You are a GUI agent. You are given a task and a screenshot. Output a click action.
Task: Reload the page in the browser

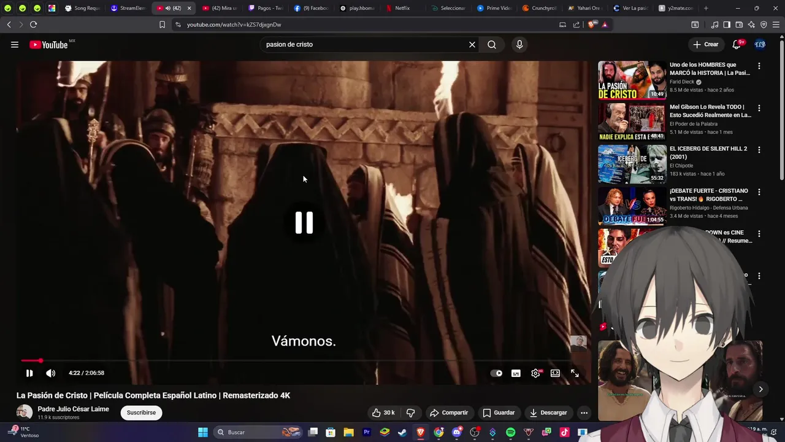pyautogui.click(x=33, y=25)
